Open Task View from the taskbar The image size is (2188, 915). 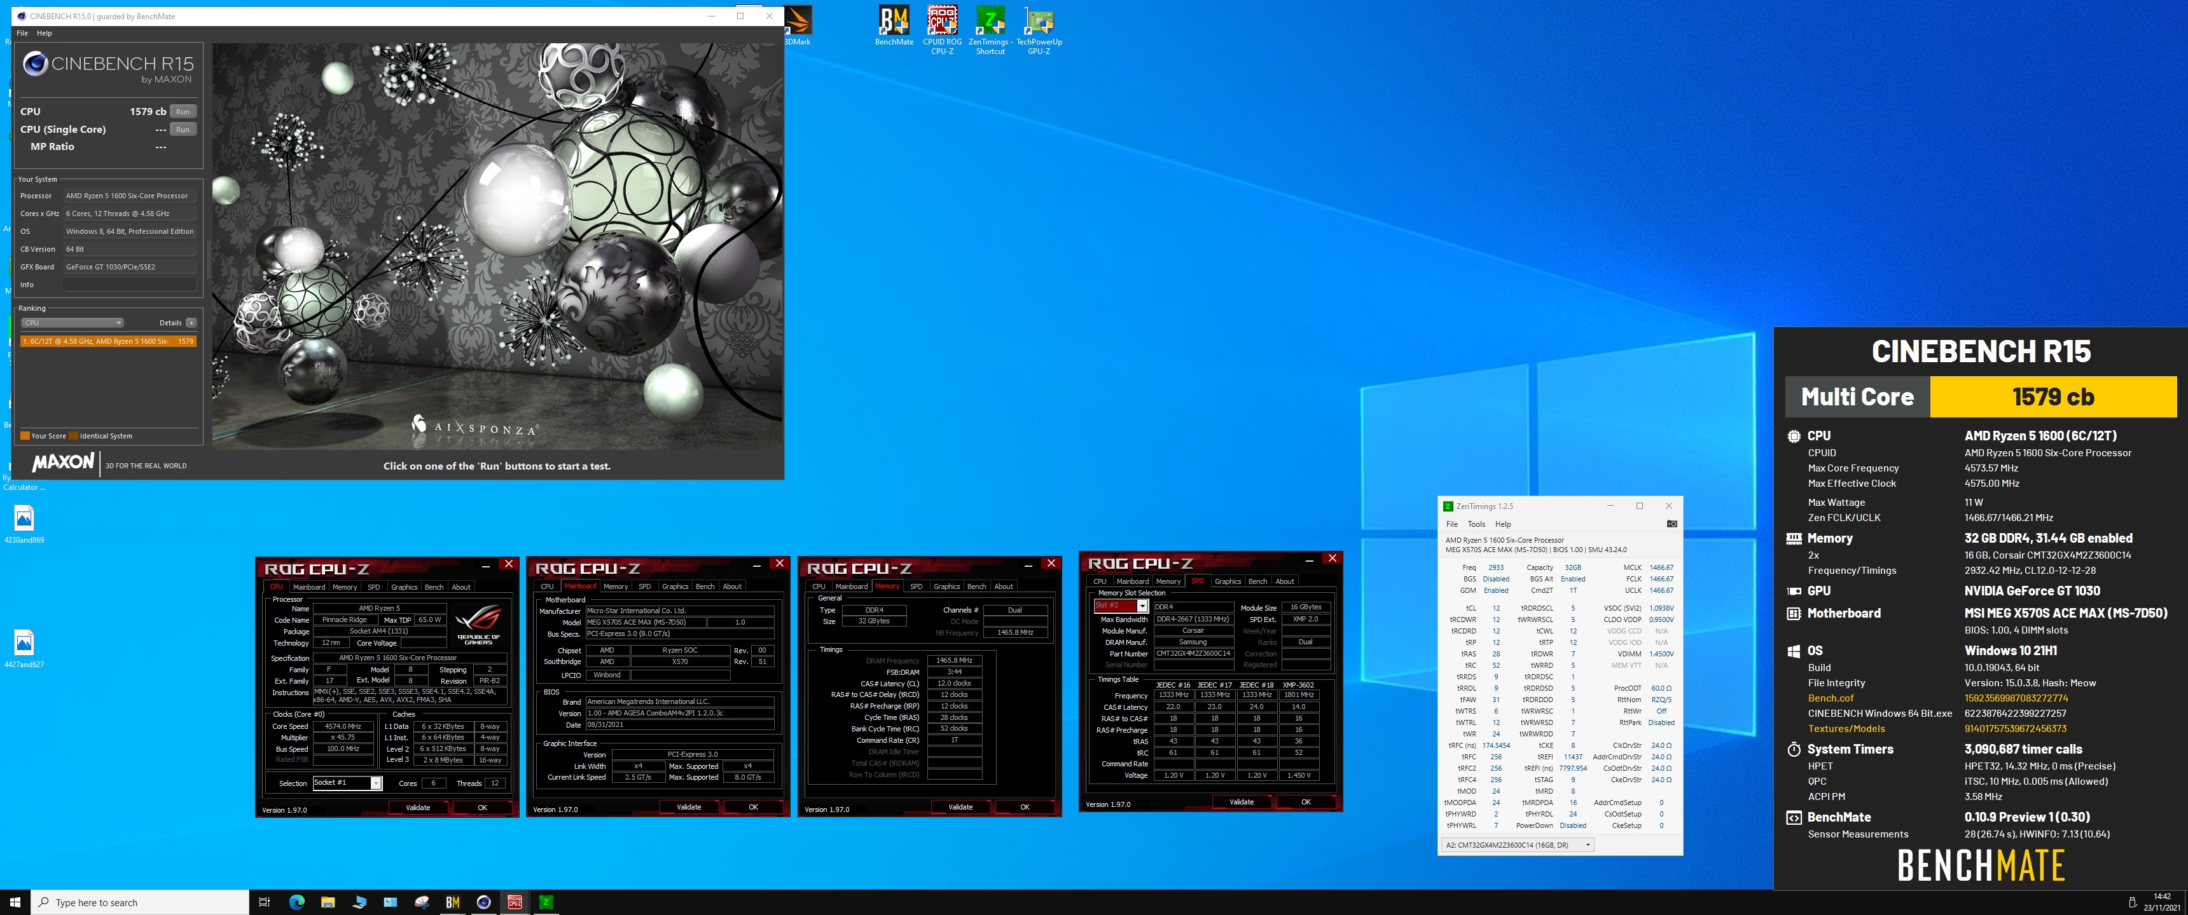tap(264, 902)
